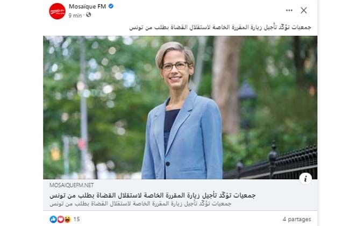
Task: Click the laughing emoji reaction icon
Action: click(x=67, y=219)
